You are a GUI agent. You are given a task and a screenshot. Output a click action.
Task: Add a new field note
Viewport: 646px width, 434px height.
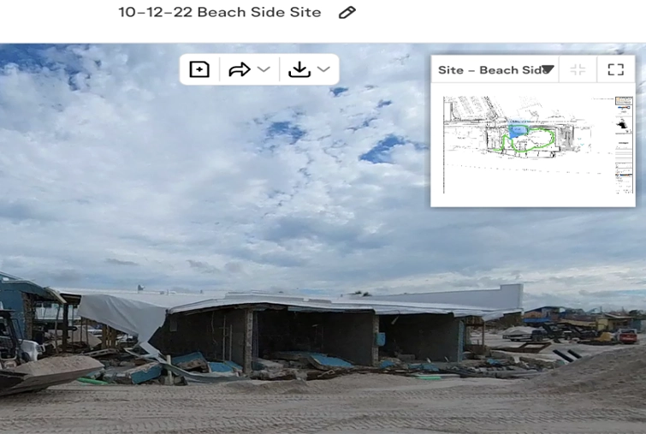click(x=199, y=69)
